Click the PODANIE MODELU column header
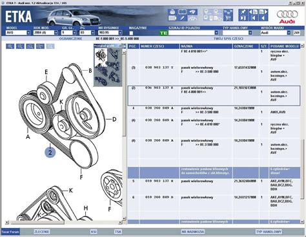Screen dimensions: 306x237 point(284,46)
